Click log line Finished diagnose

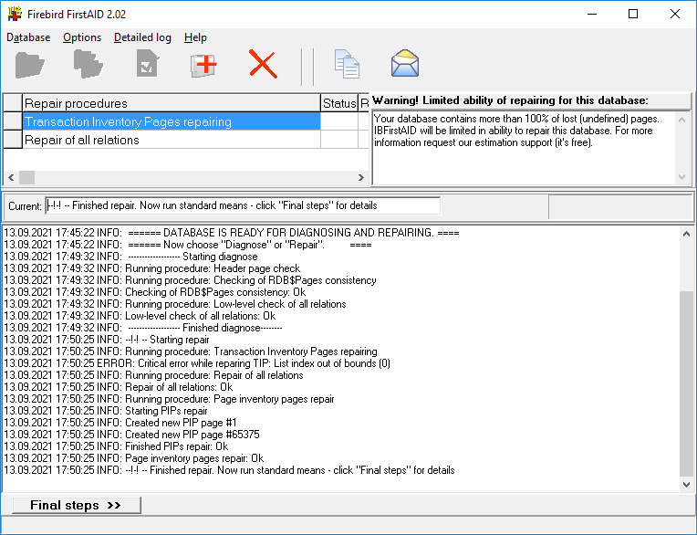(x=143, y=328)
